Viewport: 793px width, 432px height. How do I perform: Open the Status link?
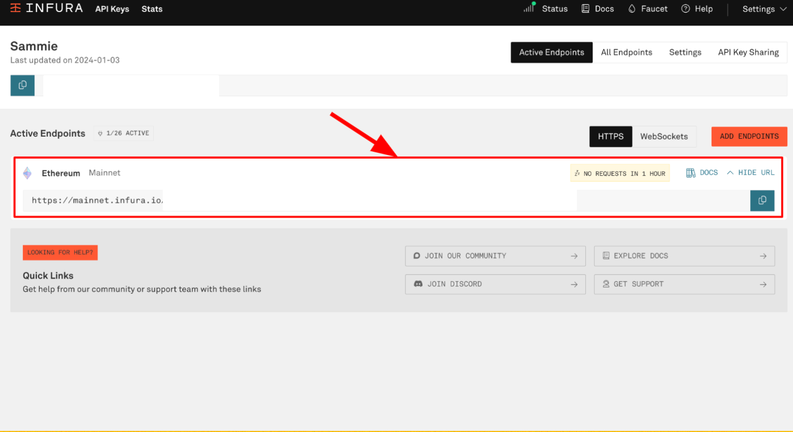click(555, 9)
